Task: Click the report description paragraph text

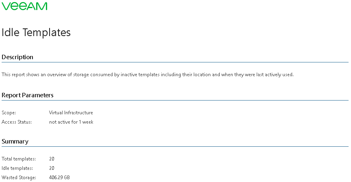Action: (x=147, y=75)
